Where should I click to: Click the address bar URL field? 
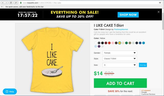[90, 3]
